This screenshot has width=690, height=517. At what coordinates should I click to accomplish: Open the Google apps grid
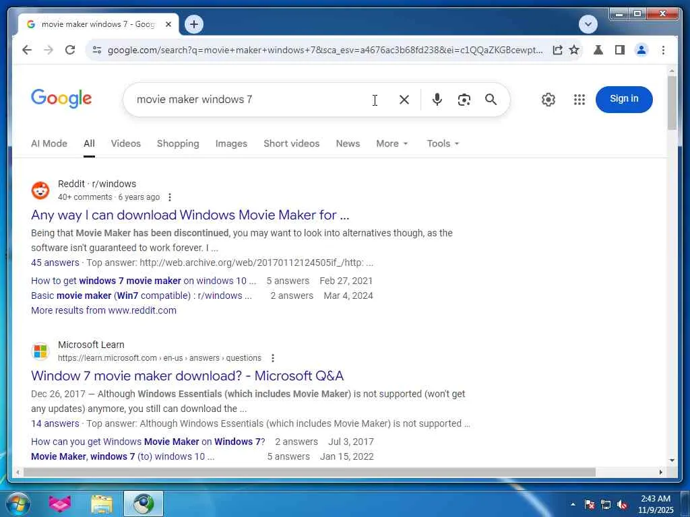coord(579,100)
